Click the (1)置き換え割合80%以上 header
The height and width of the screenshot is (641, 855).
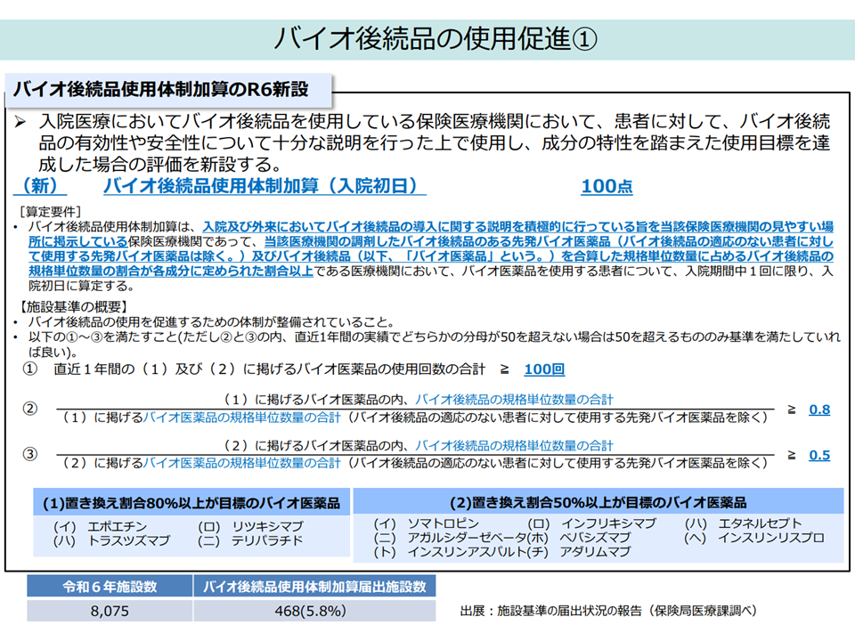pos(191,503)
